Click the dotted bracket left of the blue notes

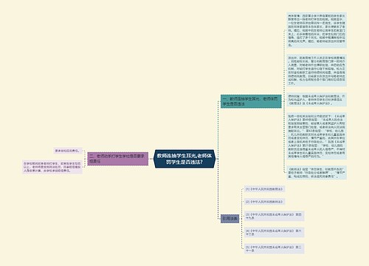click(x=284, y=101)
